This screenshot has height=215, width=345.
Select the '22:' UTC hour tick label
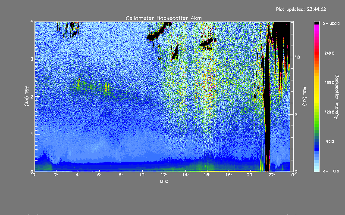tap(272, 175)
